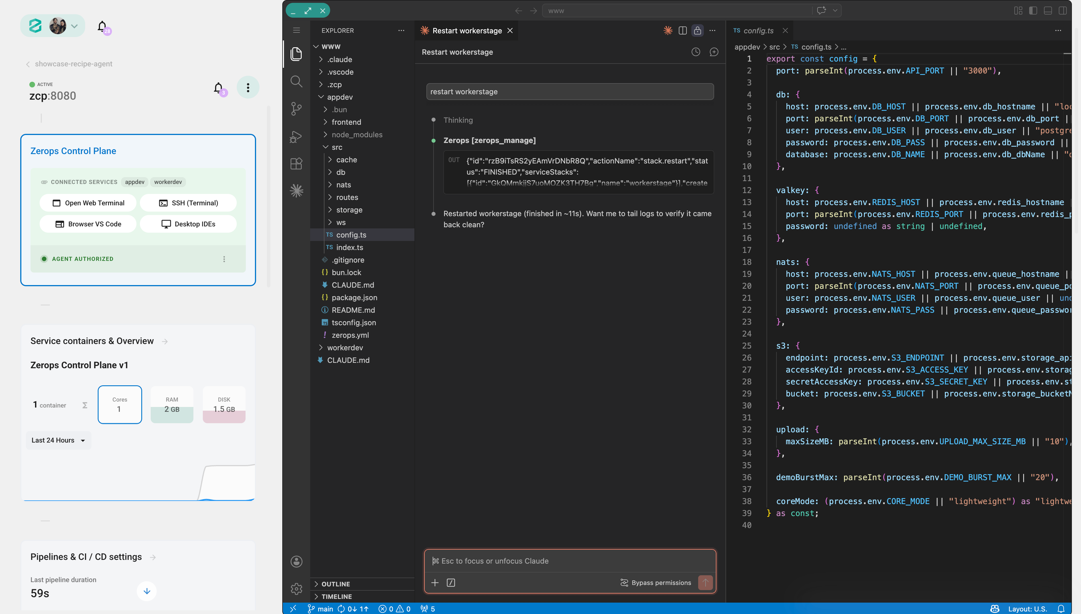
Task: Navigate forward in editor history
Action: click(x=534, y=11)
